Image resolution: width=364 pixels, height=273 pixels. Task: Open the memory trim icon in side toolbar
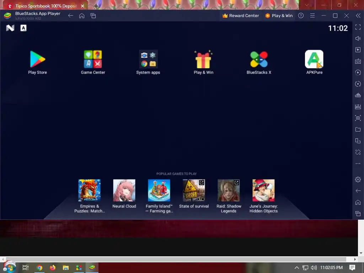pos(358,95)
